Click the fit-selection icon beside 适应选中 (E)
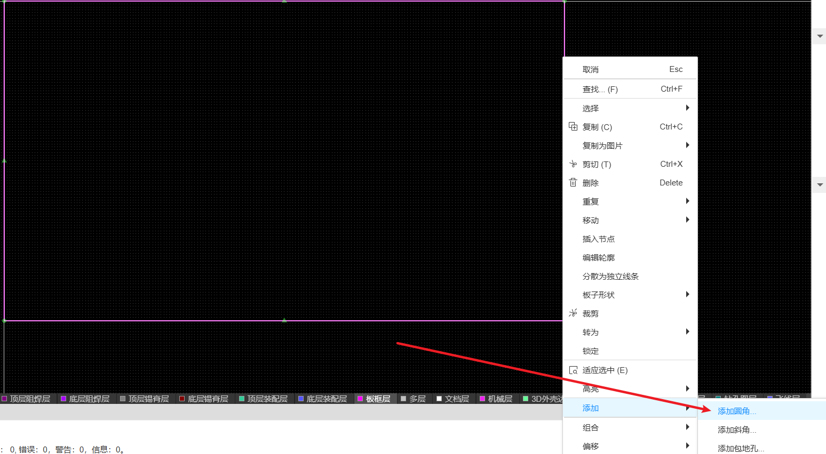Screen dimensions: 826x454 click(573, 370)
